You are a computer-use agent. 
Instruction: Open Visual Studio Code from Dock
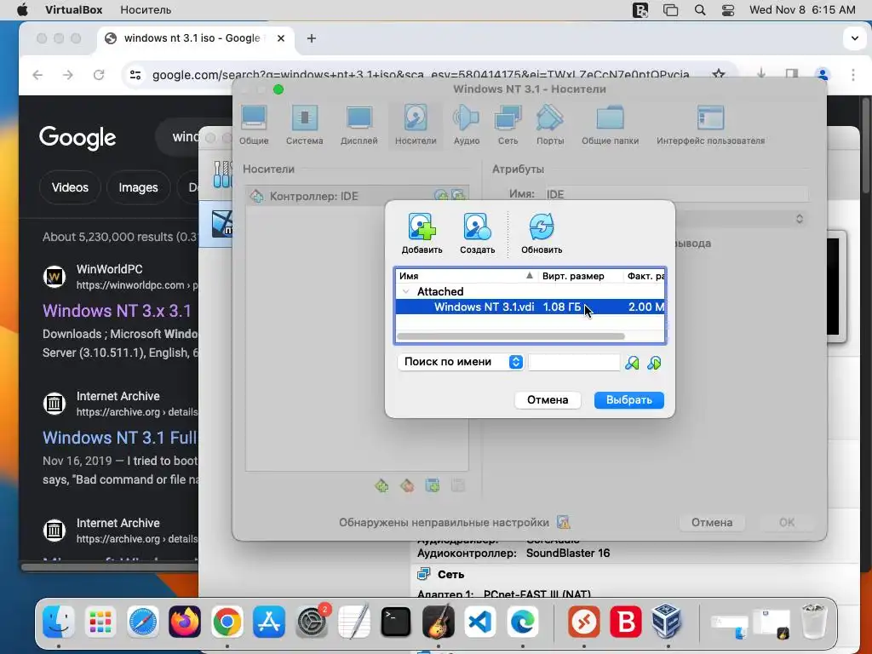click(x=480, y=621)
